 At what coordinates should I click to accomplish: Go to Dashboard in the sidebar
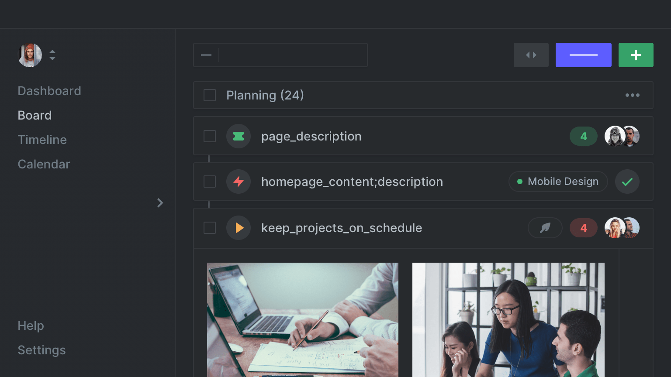click(x=49, y=91)
